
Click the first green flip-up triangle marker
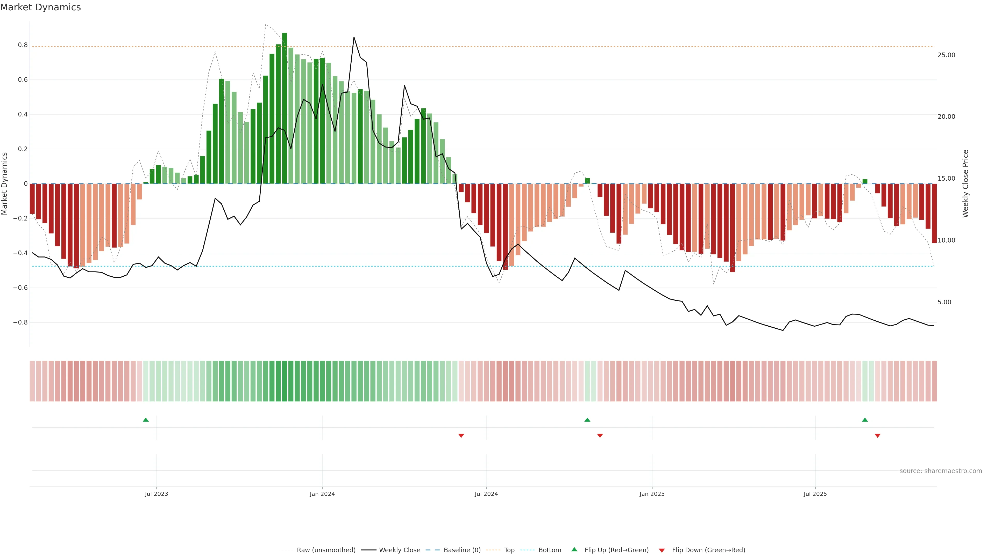(146, 420)
